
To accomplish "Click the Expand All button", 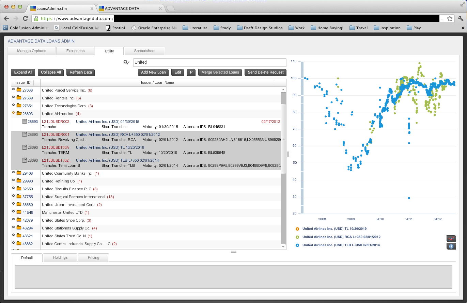I will [23, 73].
